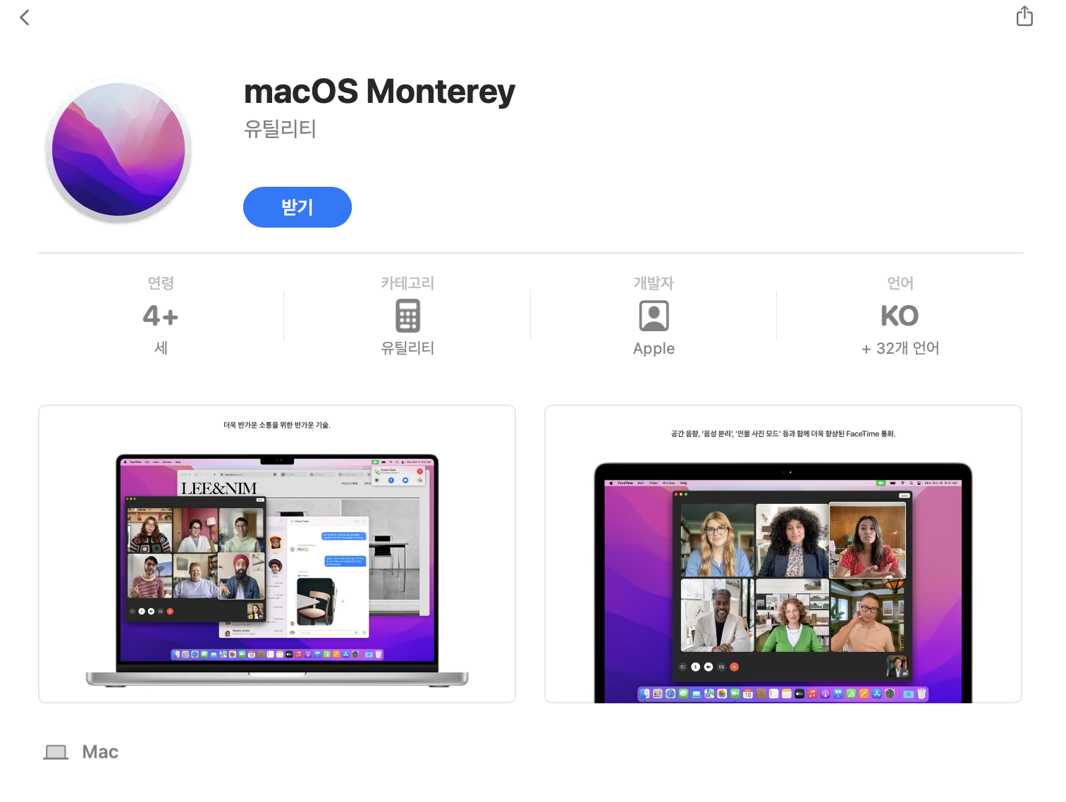This screenshot has height=802, width=1066.
Task: Click the 유틸리티 category label
Action: 408,348
